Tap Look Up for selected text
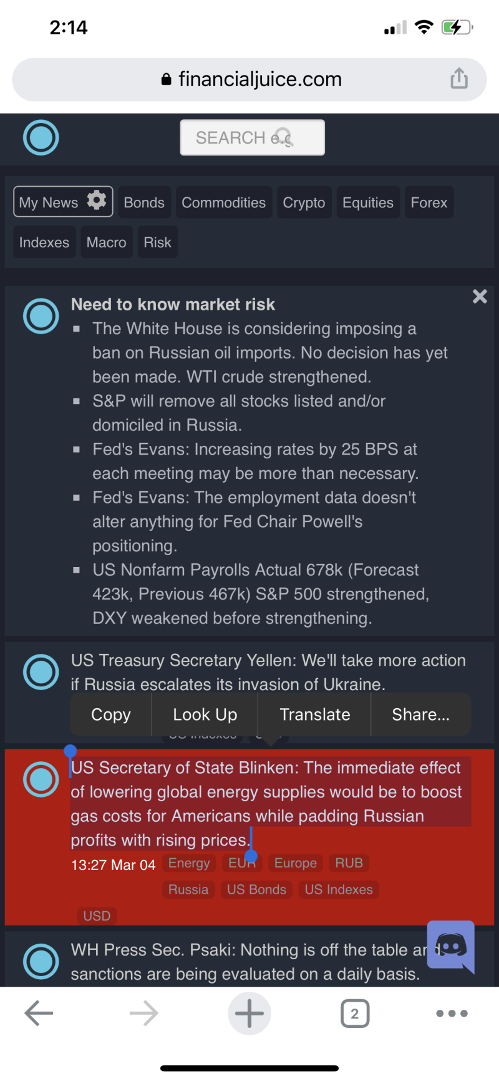The image size is (499, 1081). point(205,714)
